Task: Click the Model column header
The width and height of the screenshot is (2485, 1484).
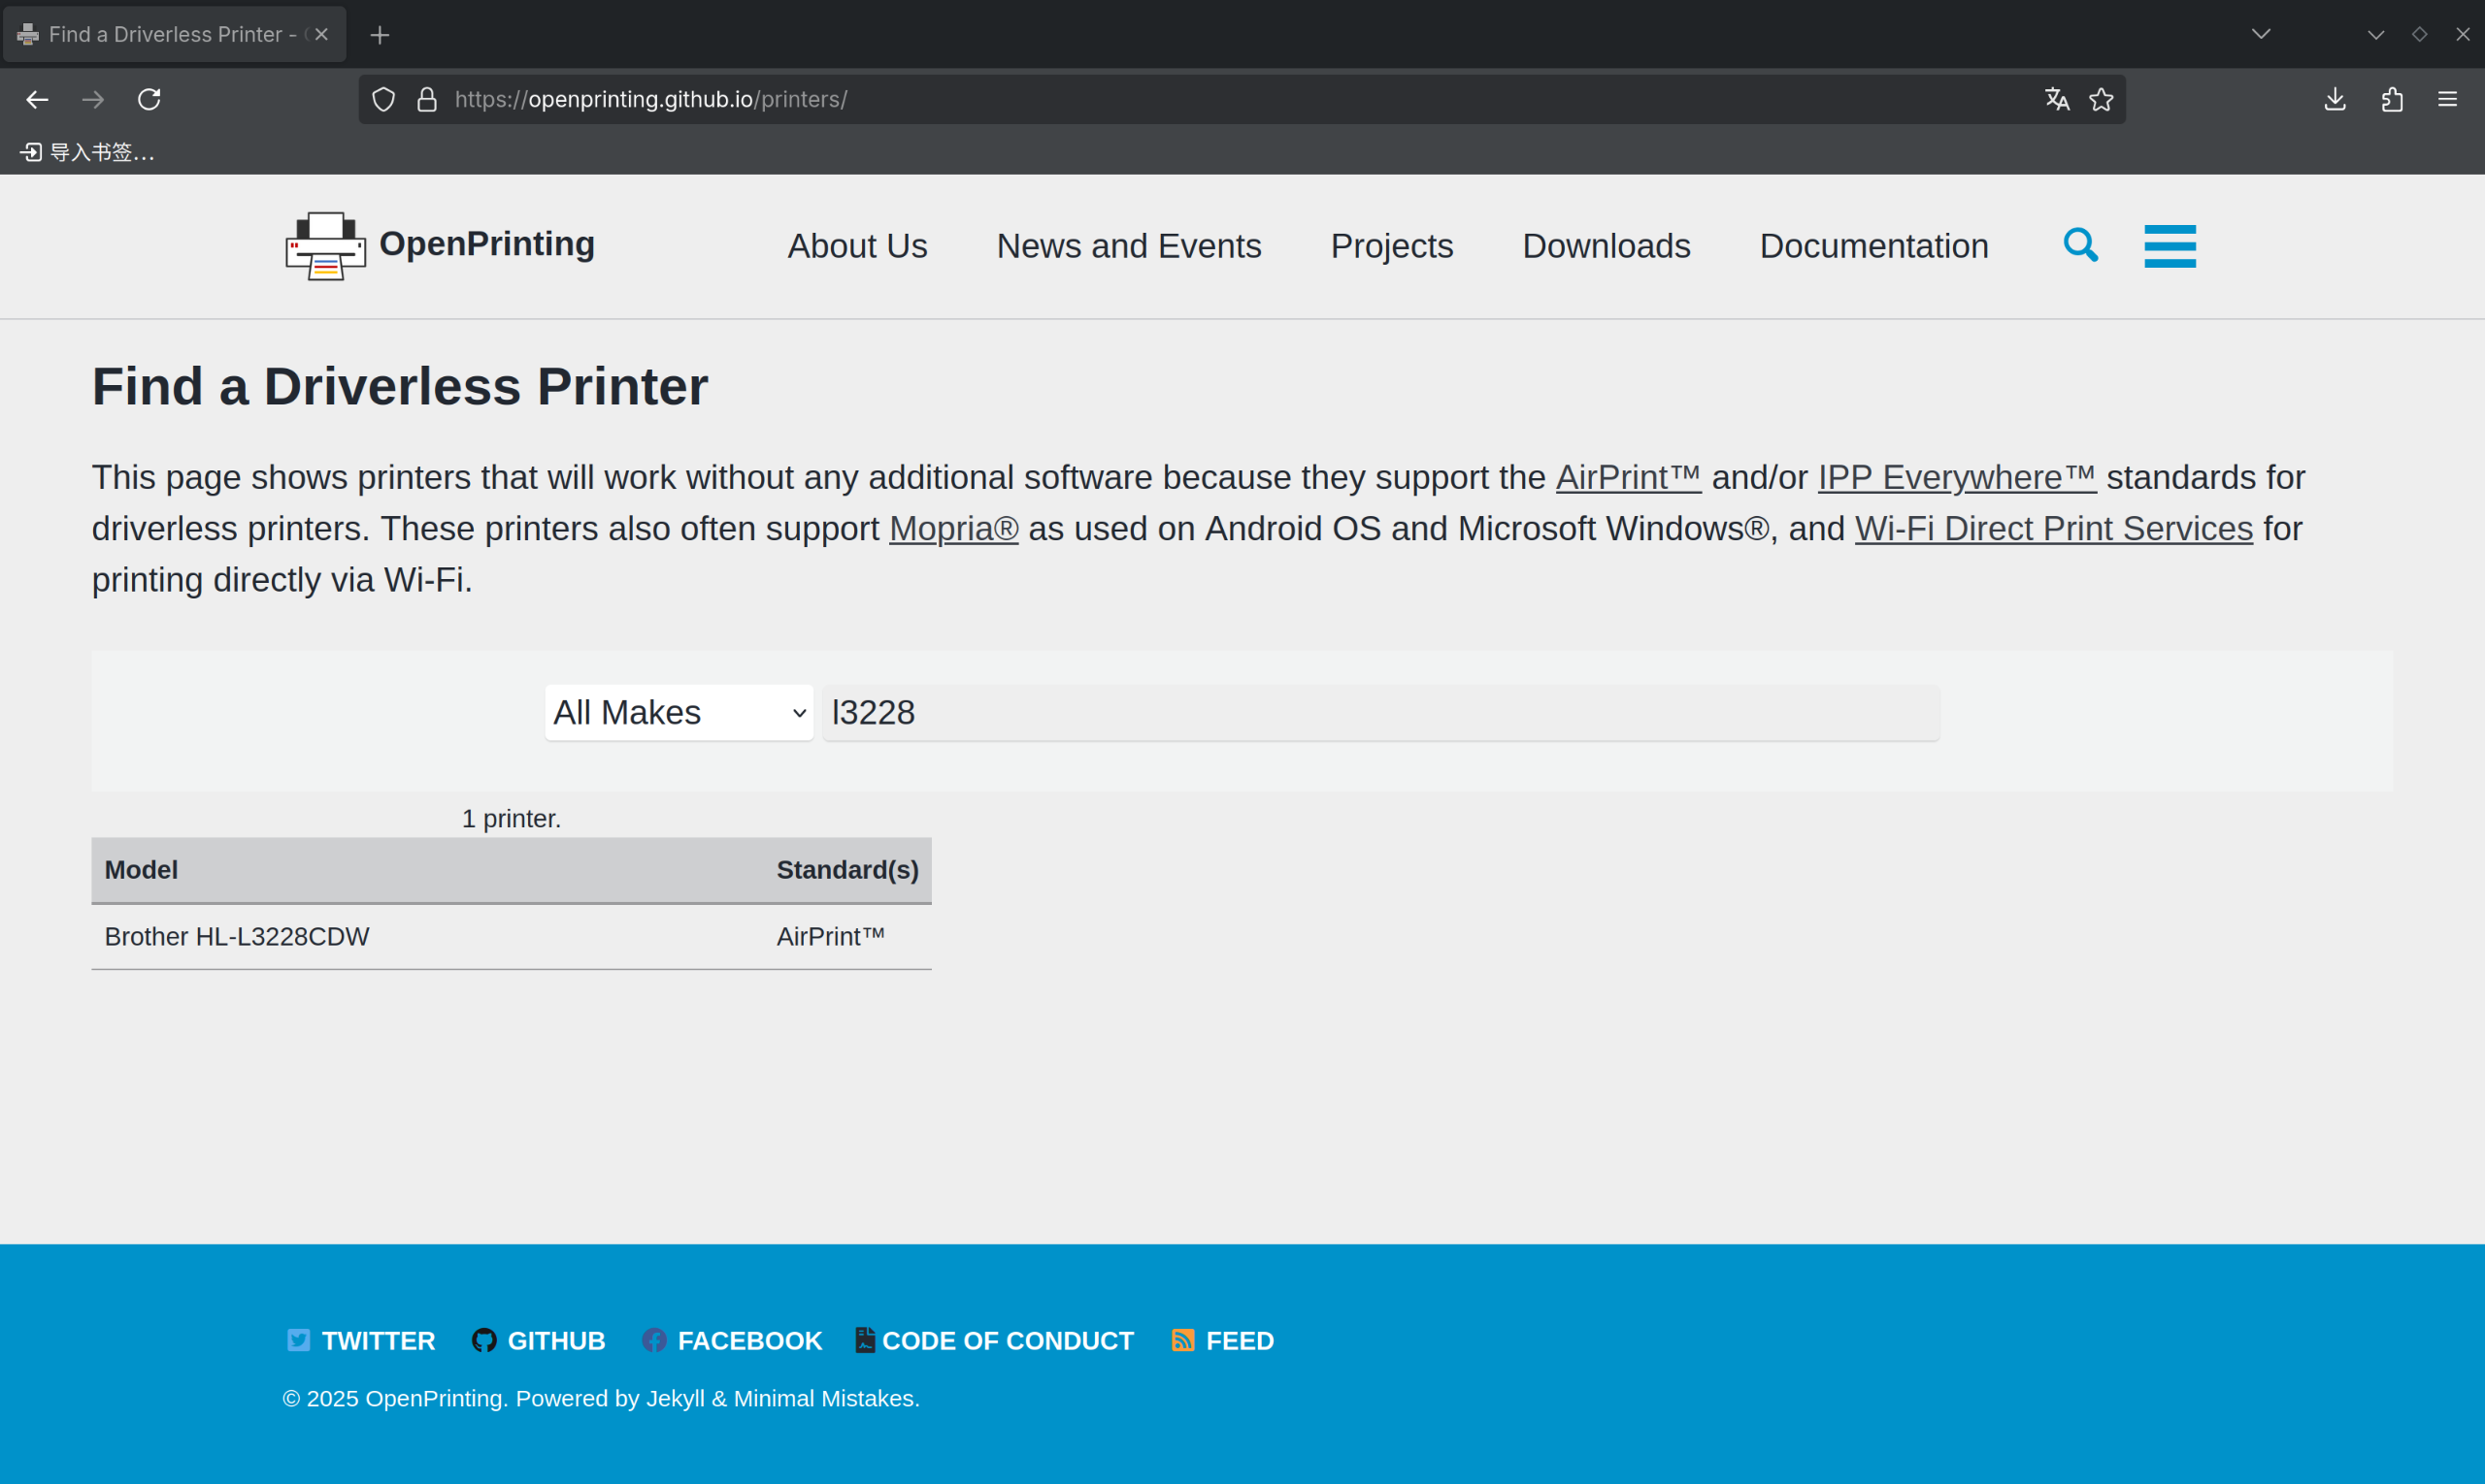Action: pos(141,870)
